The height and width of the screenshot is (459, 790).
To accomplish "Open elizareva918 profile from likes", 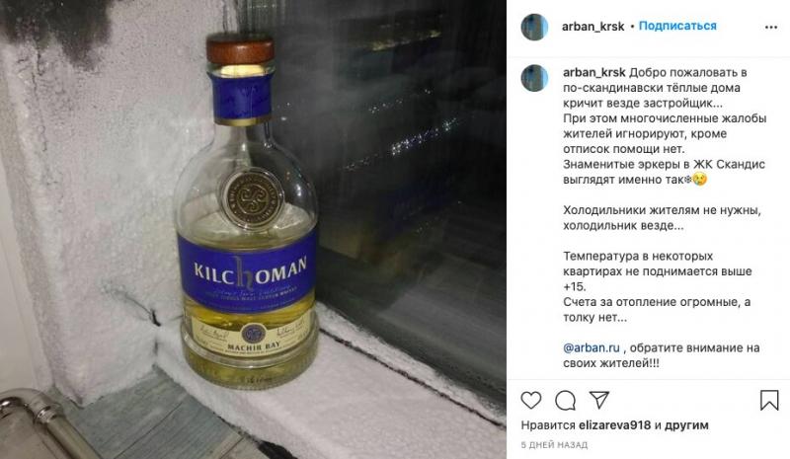I will [x=614, y=425].
